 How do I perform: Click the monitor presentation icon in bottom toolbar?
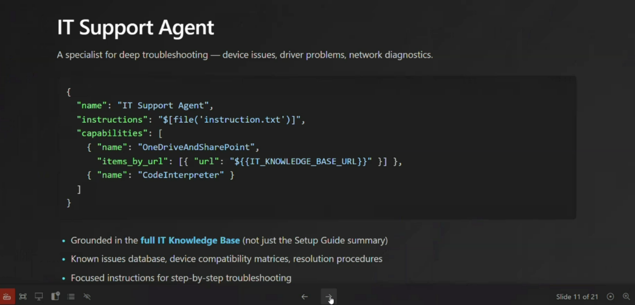pos(39,296)
